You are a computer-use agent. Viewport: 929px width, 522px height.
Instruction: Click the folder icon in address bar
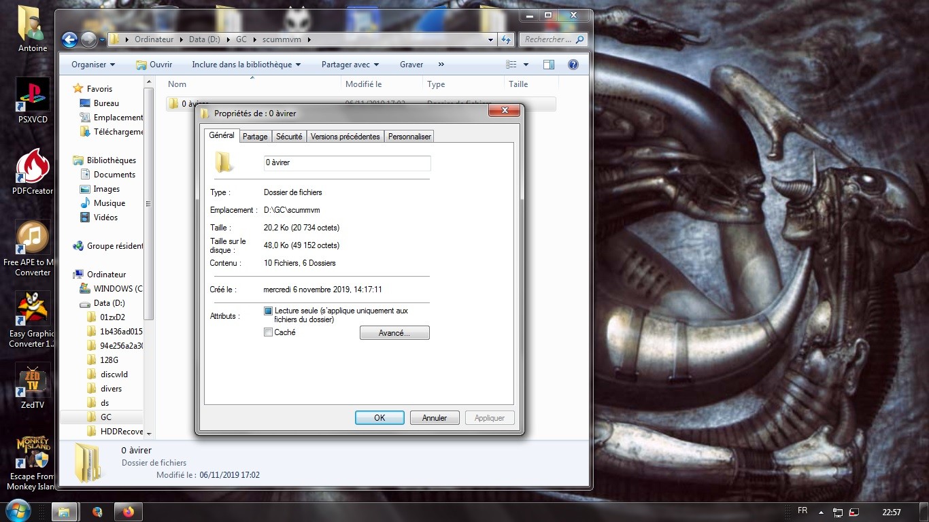pyautogui.click(x=114, y=39)
